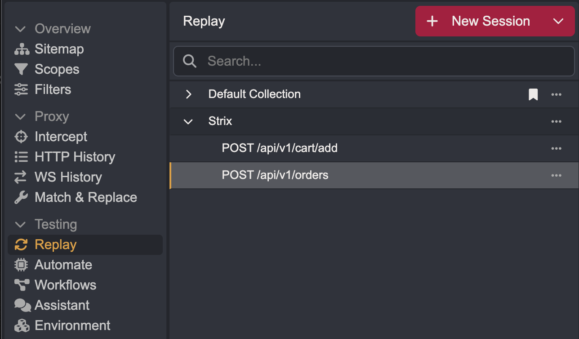
Task: Go to Scopes
Action: click(x=57, y=69)
